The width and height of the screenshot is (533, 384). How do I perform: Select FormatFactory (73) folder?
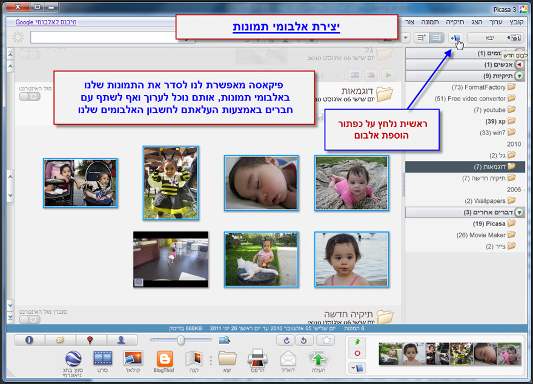pyautogui.click(x=483, y=87)
